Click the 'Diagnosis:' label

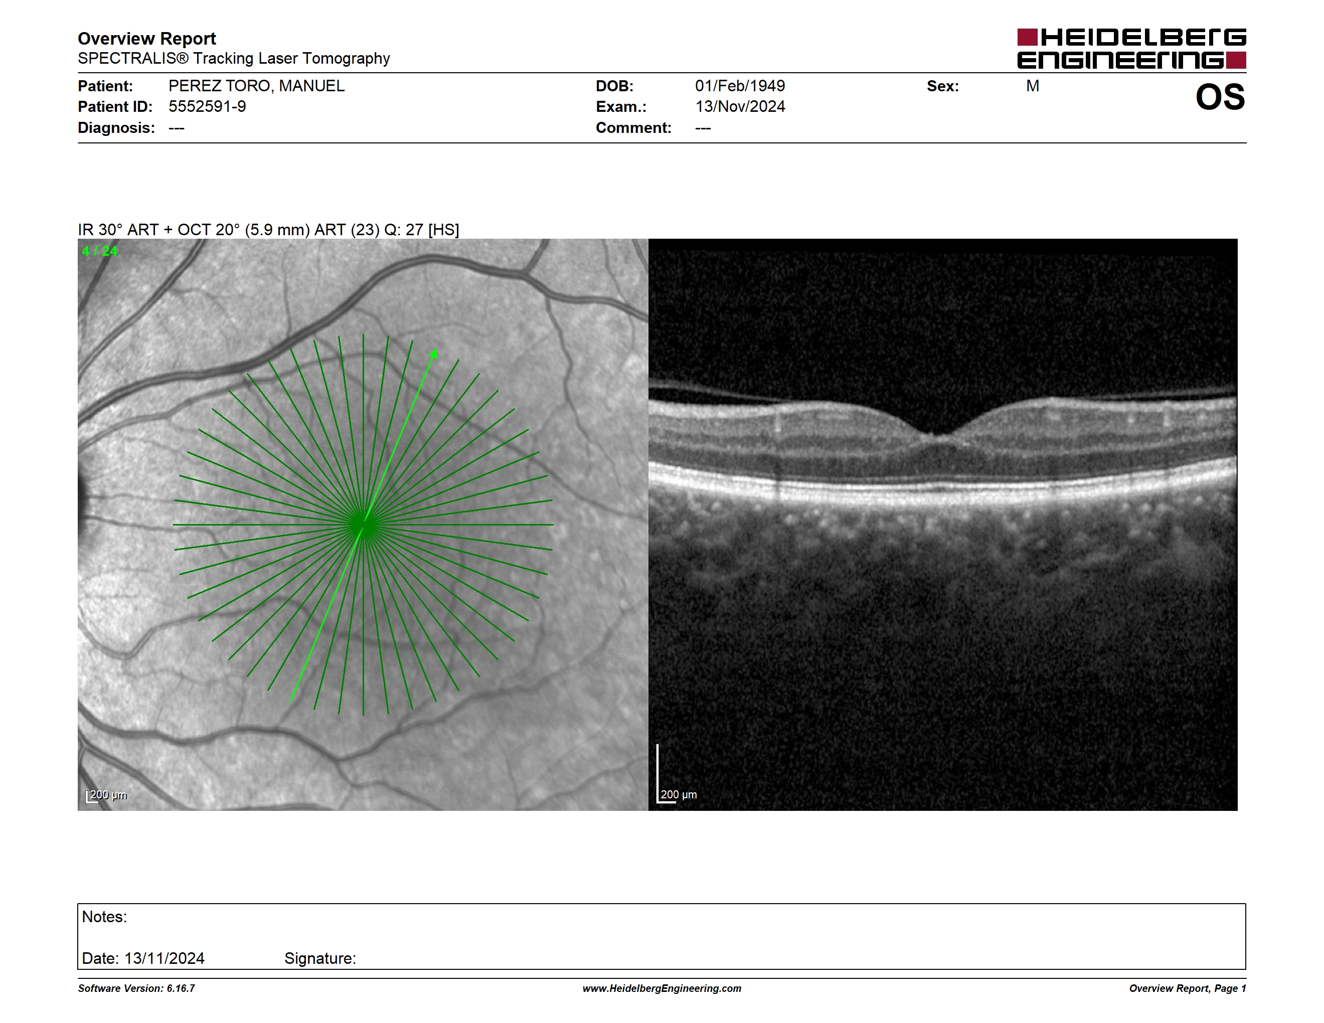click(x=116, y=128)
